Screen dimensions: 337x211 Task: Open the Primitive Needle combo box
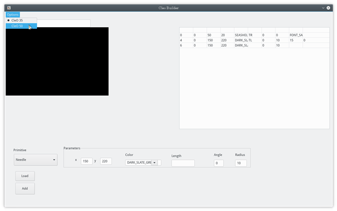tap(35, 160)
